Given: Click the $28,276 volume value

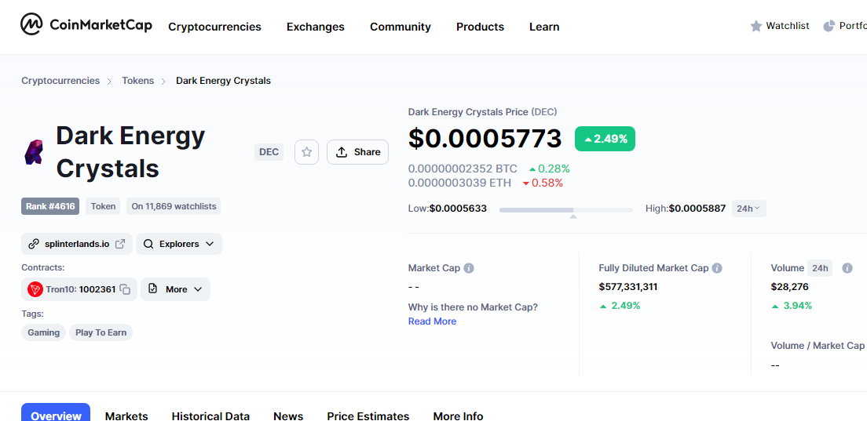Looking at the screenshot, I should tap(789, 287).
